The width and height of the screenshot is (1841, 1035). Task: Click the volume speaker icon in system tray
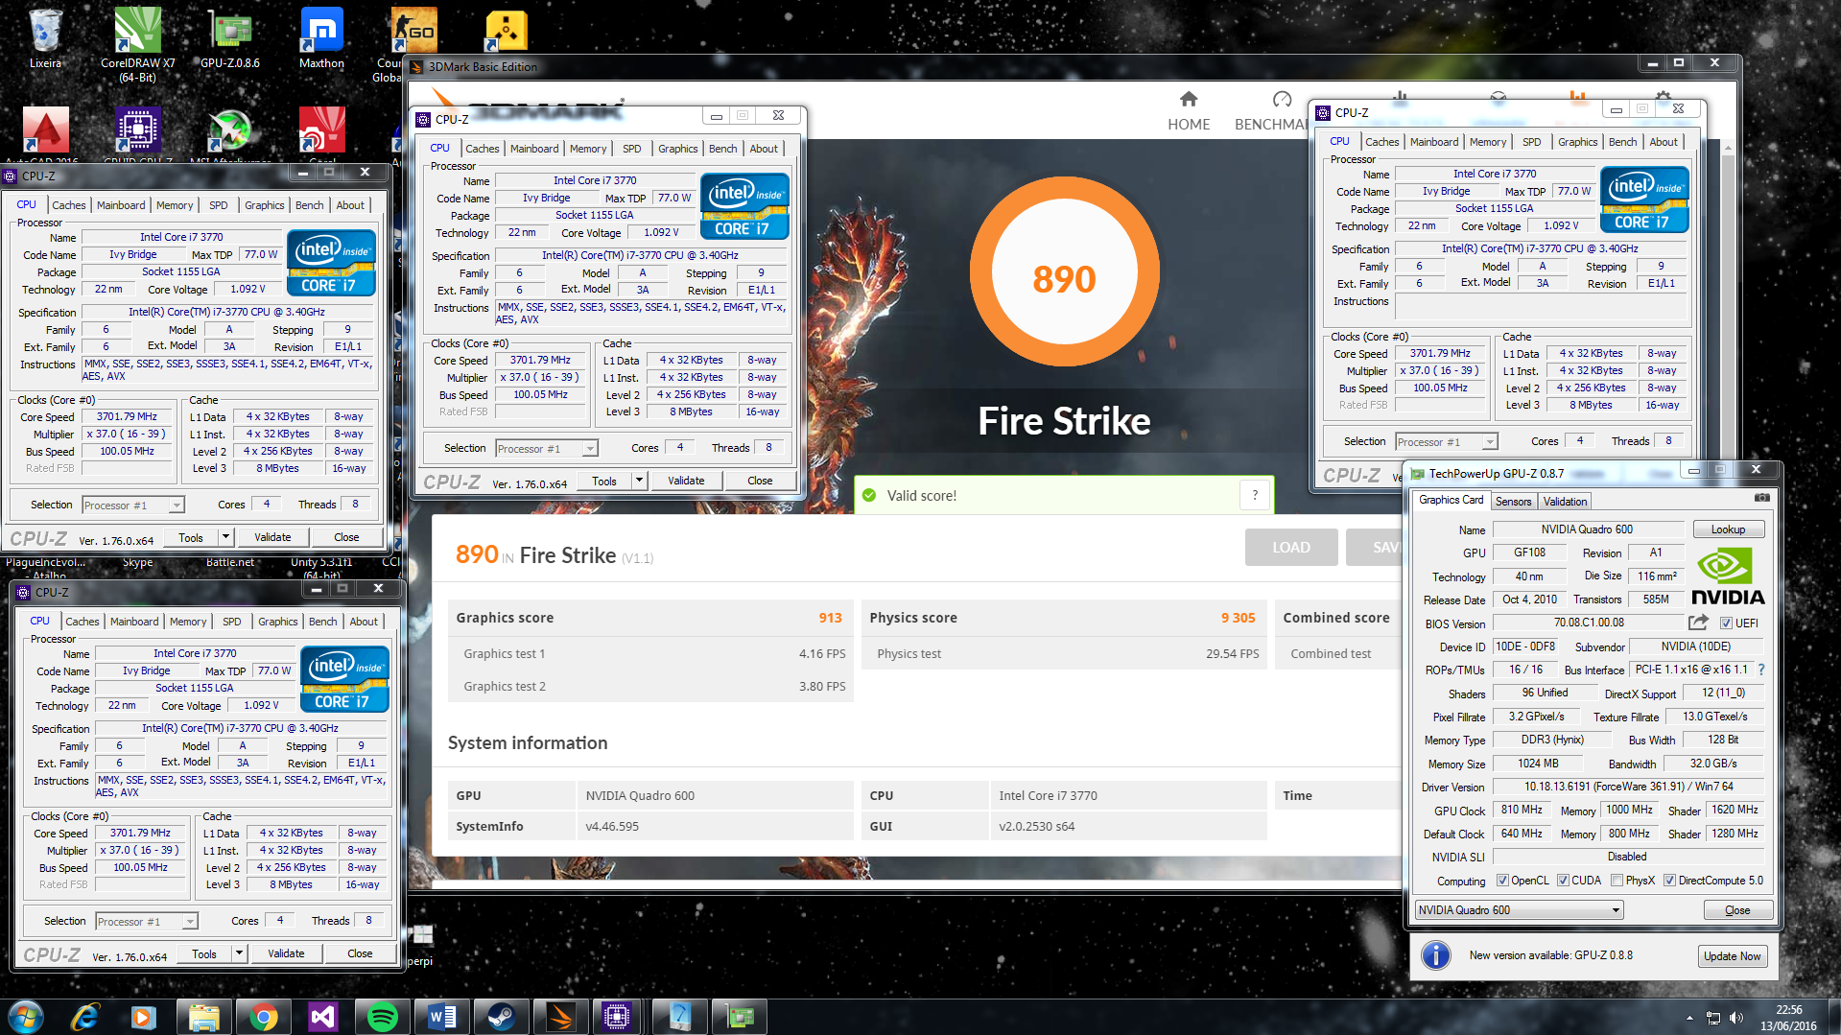(x=1735, y=1018)
